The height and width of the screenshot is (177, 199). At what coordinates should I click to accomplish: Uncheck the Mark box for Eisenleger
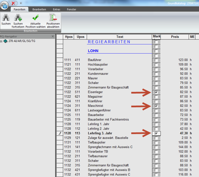156,92
